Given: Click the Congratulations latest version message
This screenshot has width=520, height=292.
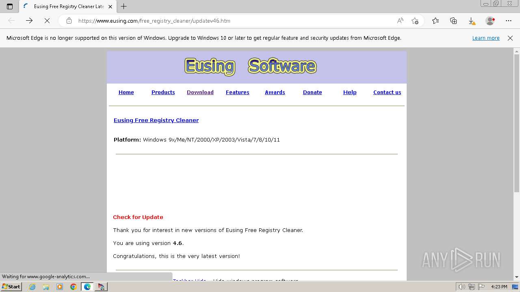Looking at the screenshot, I should (176, 256).
